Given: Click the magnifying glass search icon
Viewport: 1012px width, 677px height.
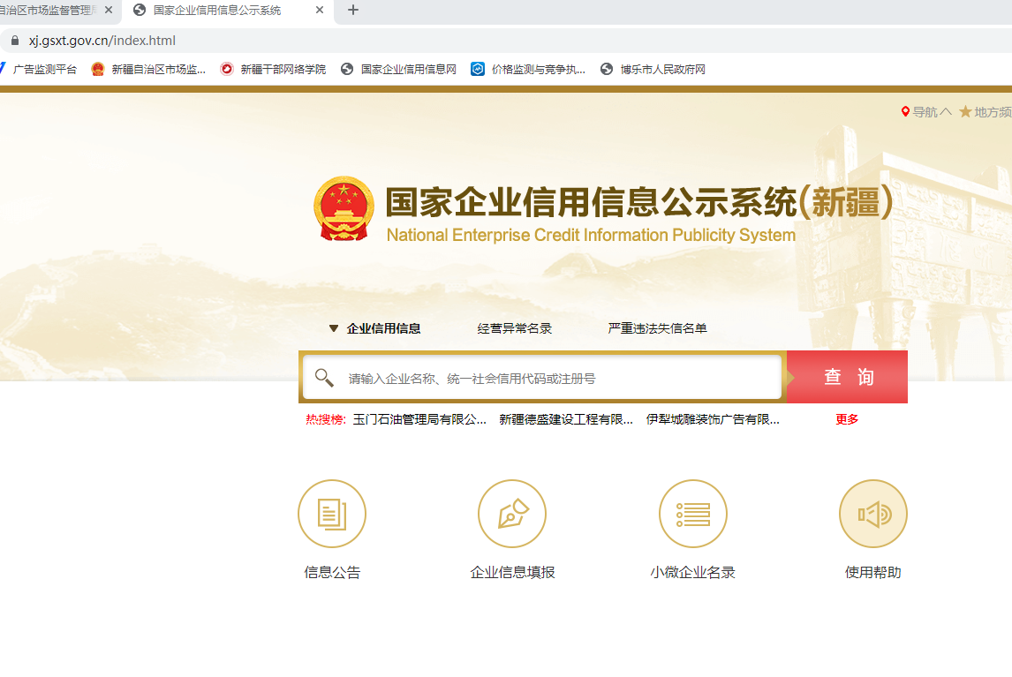Looking at the screenshot, I should [324, 378].
